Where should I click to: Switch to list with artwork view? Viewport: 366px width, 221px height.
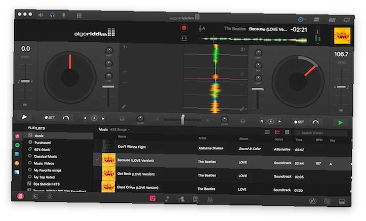pos(277,132)
